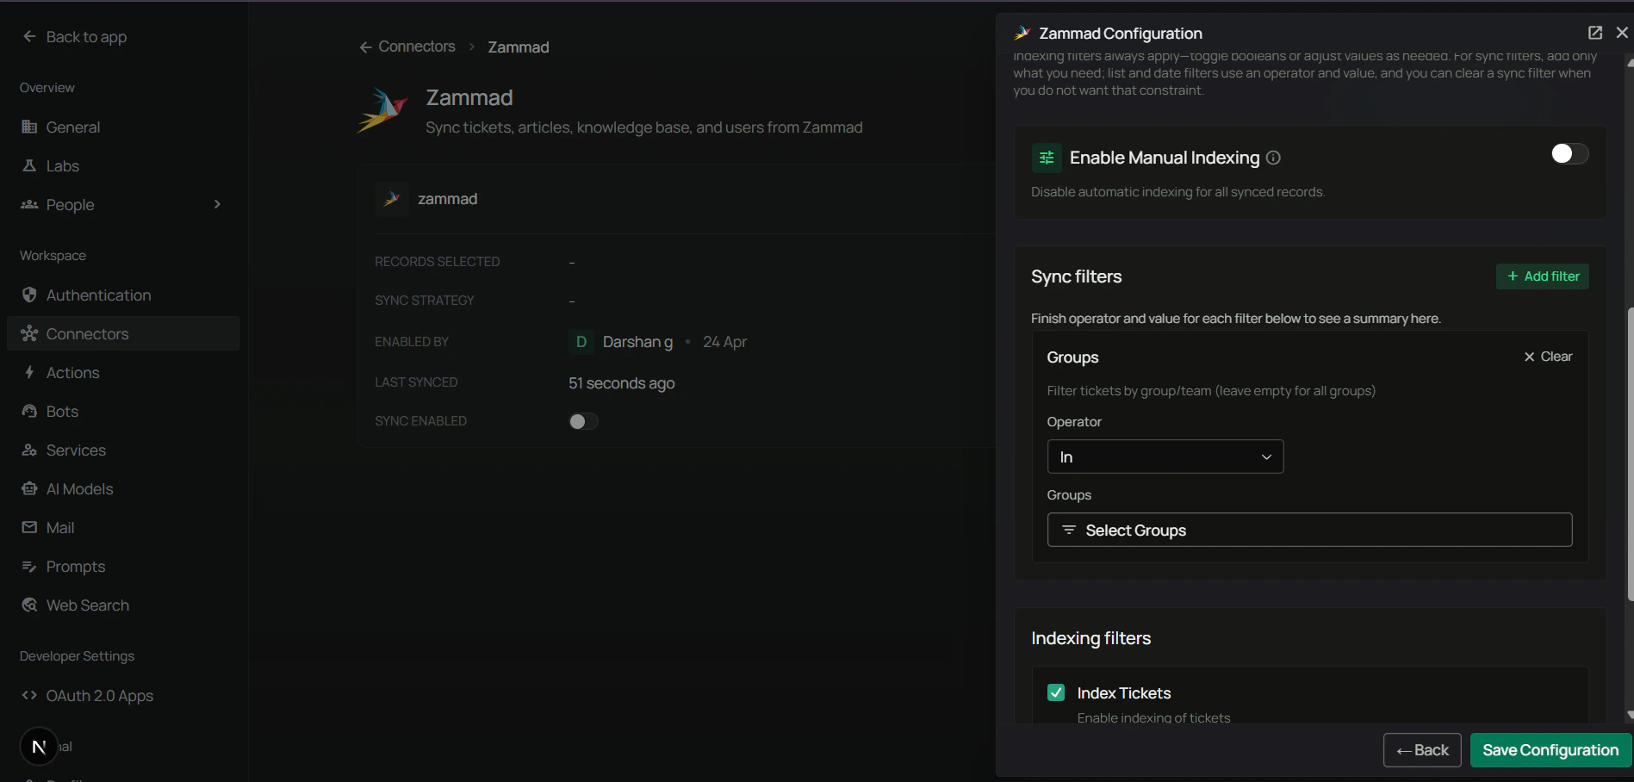Click Save Configuration button
Screen dimensions: 1634x782
(x=1550, y=750)
